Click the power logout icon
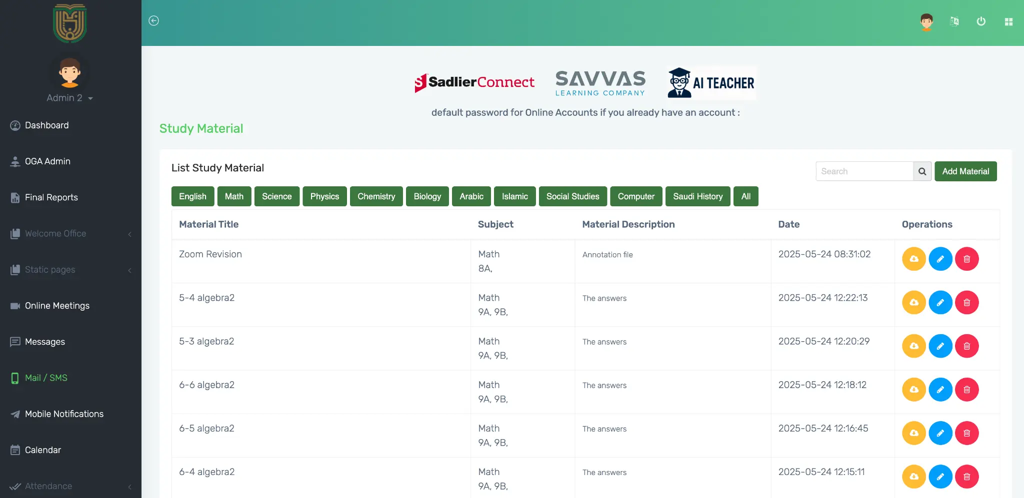1024x498 pixels. tap(981, 21)
